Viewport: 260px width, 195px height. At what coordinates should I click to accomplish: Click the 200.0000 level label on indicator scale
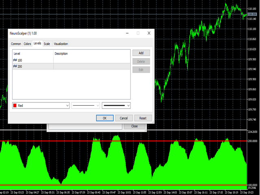253,141
